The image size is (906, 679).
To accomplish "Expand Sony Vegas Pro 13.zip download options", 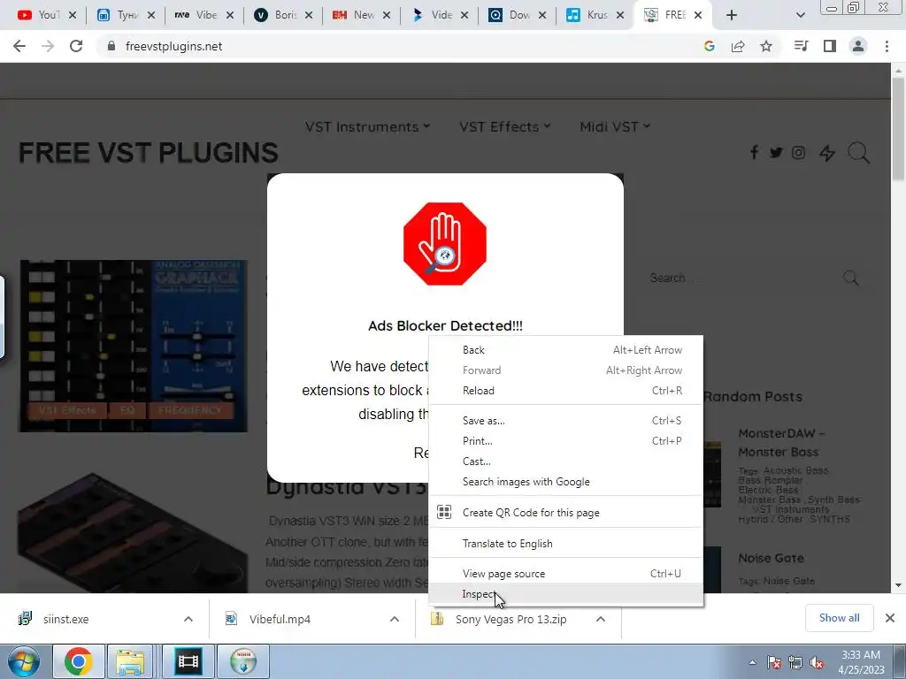I will pyautogui.click(x=601, y=619).
